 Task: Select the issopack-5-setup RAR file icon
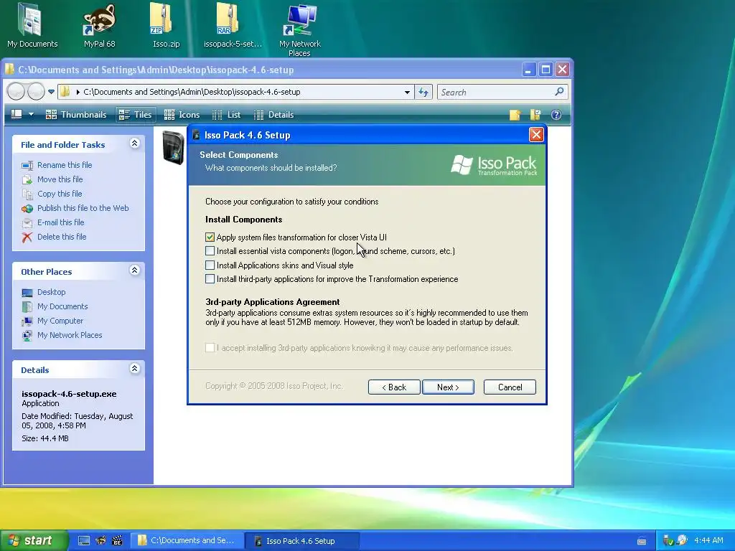233,26
